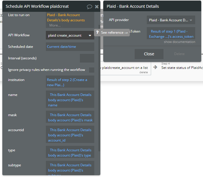Edit the List to run on expression
This screenshot has width=203, height=181.
(x=70, y=20)
